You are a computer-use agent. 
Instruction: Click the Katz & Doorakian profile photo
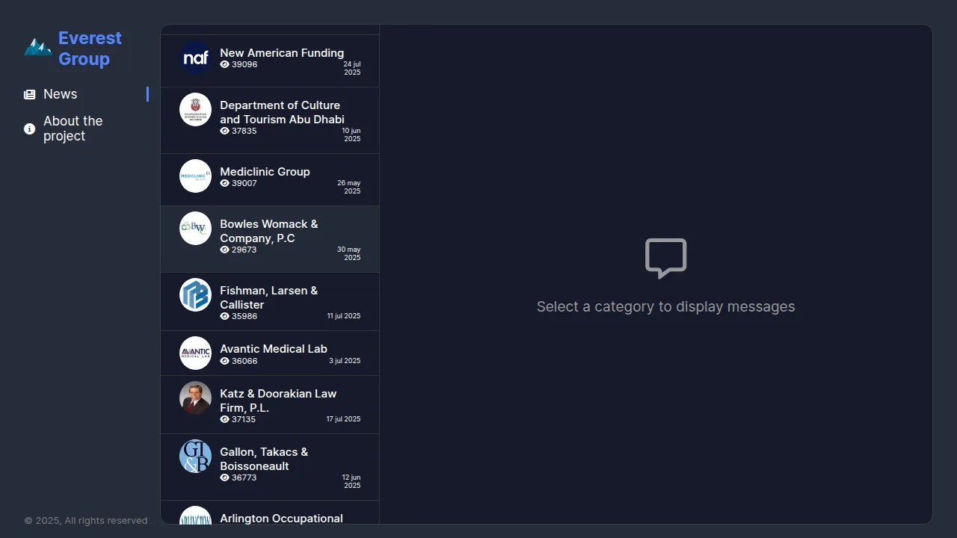pyautogui.click(x=195, y=398)
